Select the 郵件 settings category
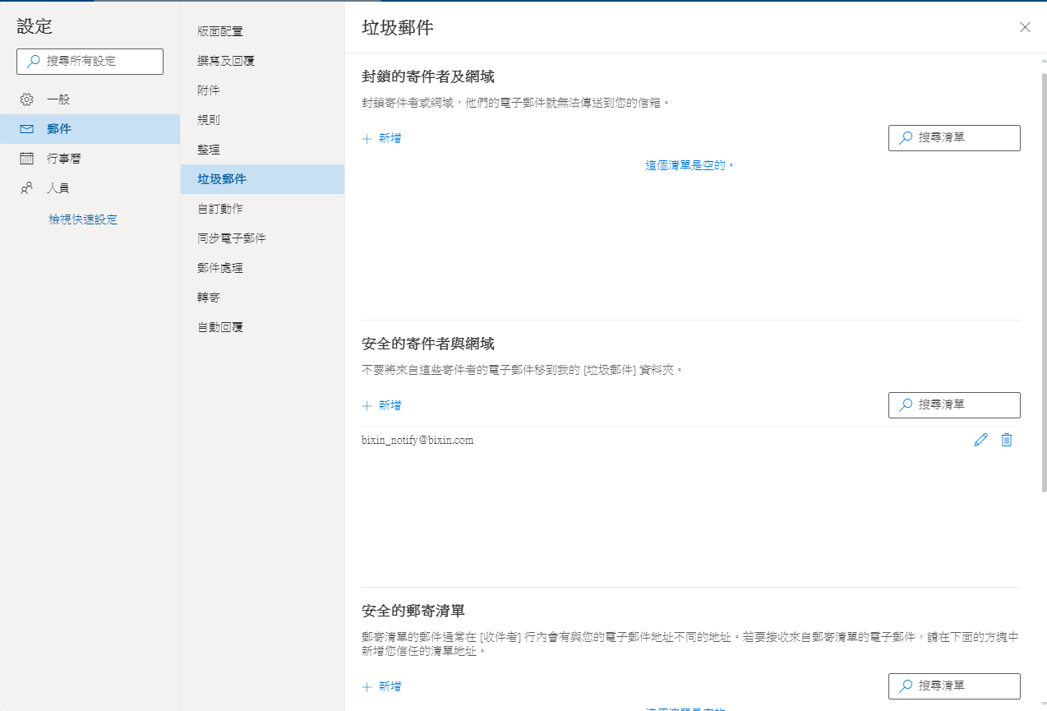Viewport: 1047px width, 711px height. click(x=90, y=129)
